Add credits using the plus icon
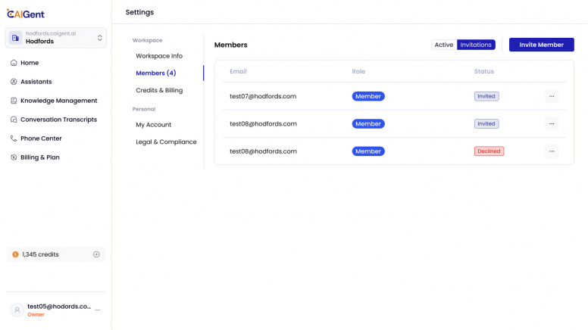 tap(96, 254)
